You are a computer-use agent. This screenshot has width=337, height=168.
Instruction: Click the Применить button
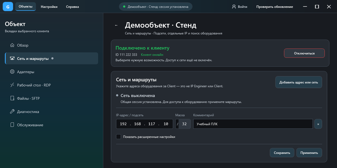(x=309, y=153)
